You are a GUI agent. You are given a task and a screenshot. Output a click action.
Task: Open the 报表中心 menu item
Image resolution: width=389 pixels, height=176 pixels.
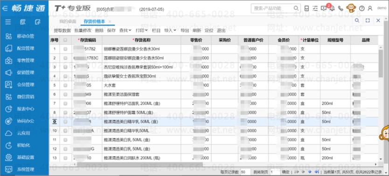(x=26, y=109)
